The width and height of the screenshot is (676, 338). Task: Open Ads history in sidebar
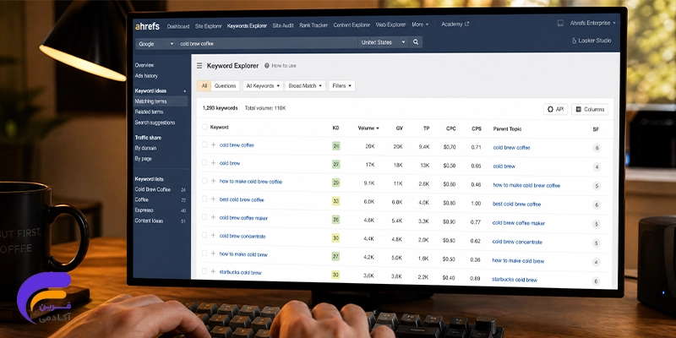146,76
